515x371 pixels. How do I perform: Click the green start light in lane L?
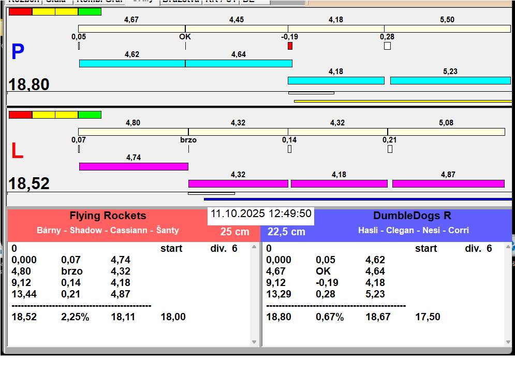pyautogui.click(x=90, y=115)
